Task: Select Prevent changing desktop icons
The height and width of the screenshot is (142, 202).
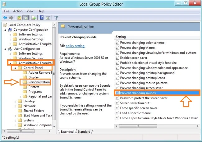Action: coord(142,78)
